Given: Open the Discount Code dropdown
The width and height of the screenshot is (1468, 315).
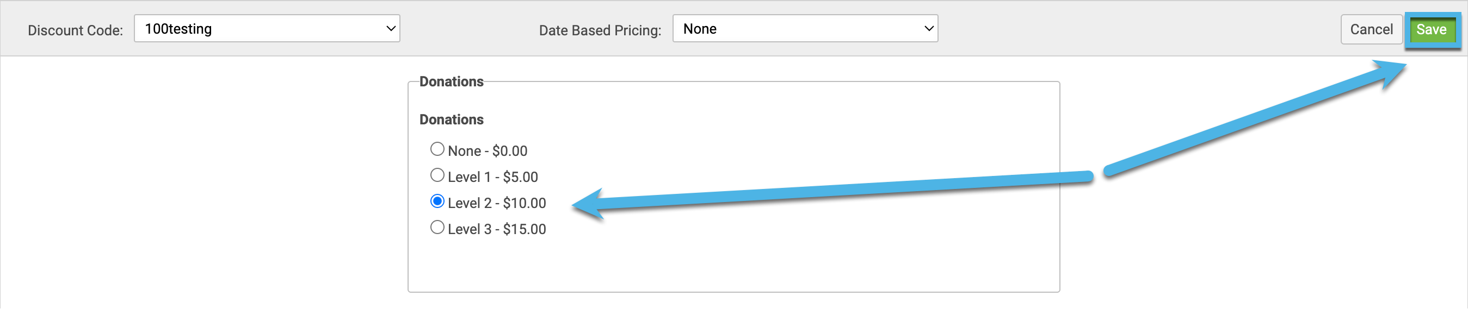Looking at the screenshot, I should point(267,28).
